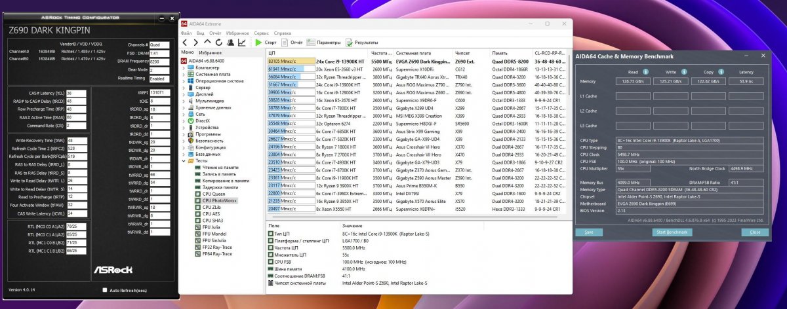Screen dimensions: 787x309
Task: Select Хранение данных in the tree
Action: pos(210,107)
